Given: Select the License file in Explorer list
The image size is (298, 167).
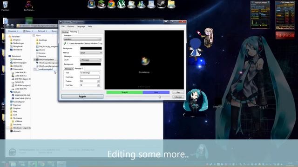Looking at the screenshot, I should 41,53.
